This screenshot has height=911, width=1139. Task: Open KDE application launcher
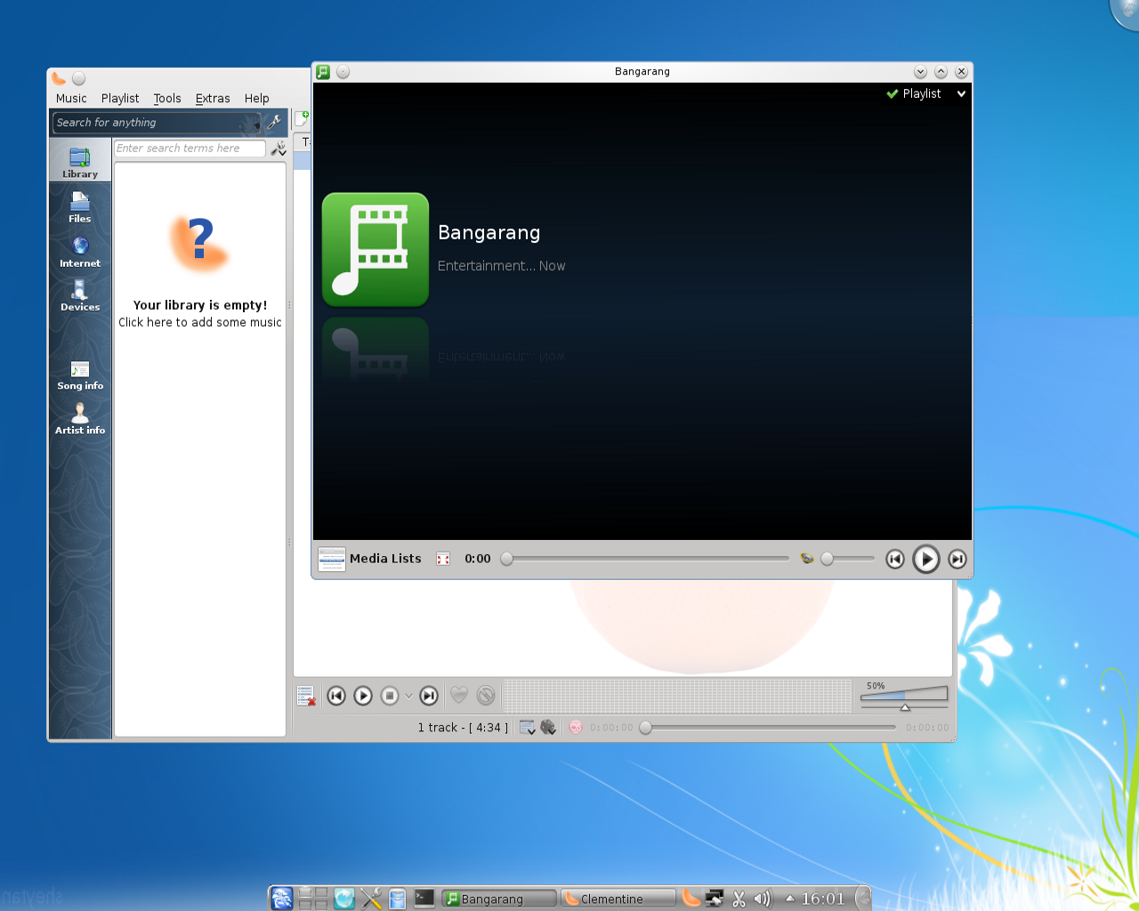point(282,899)
